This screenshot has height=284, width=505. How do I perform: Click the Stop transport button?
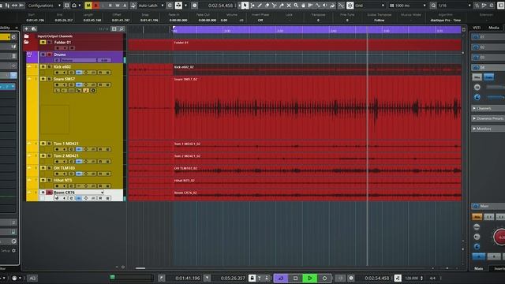pyautogui.click(x=295, y=278)
